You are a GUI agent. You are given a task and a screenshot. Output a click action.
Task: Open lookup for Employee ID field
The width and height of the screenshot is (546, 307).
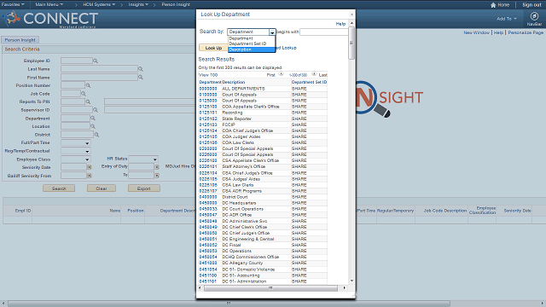click(96, 61)
